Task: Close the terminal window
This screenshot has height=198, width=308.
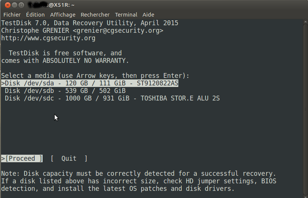Action: 6,5
